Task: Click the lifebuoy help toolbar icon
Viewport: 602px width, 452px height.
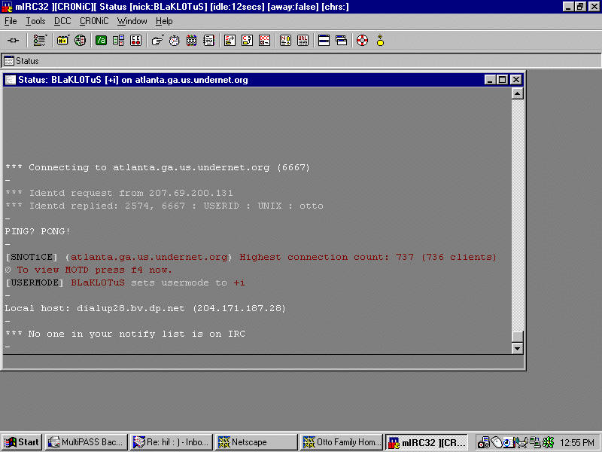Action: click(x=363, y=41)
